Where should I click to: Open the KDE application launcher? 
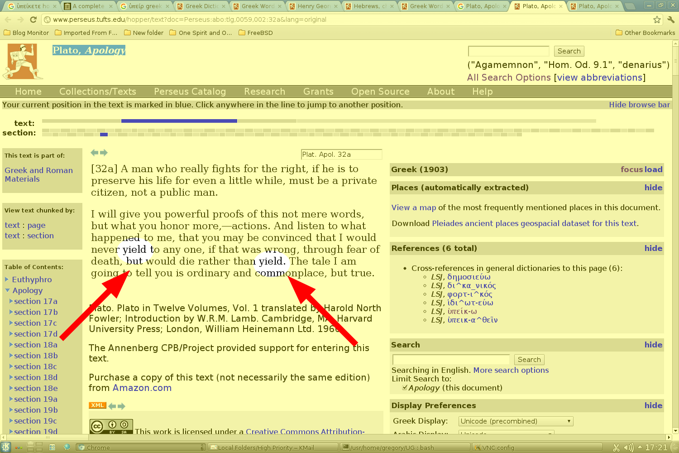pyautogui.click(x=5, y=448)
